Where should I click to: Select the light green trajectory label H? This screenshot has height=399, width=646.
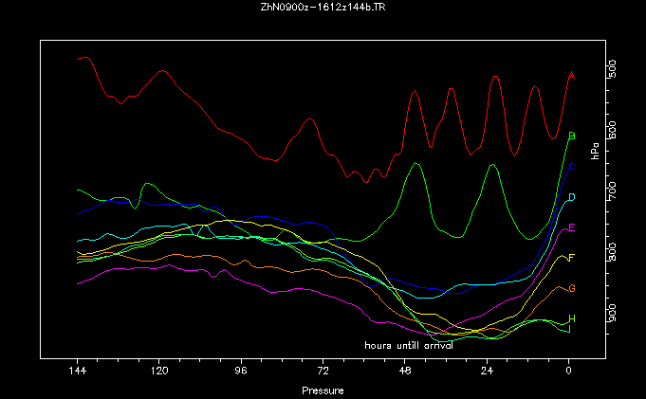tap(571, 318)
